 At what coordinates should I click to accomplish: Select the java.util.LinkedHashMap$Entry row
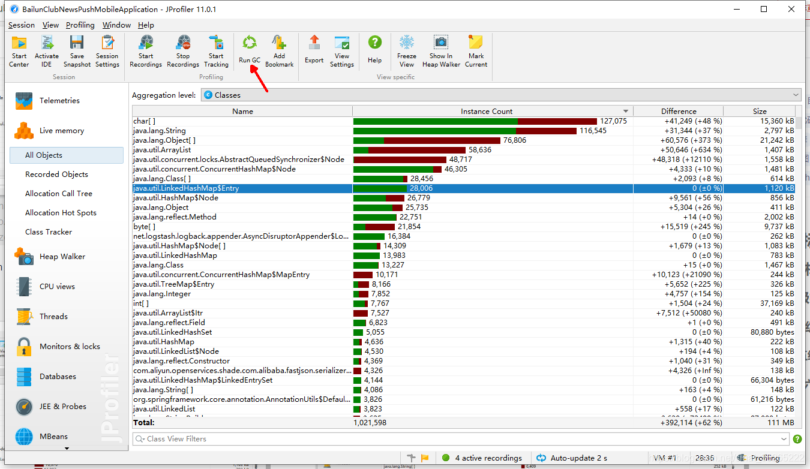tap(464, 188)
